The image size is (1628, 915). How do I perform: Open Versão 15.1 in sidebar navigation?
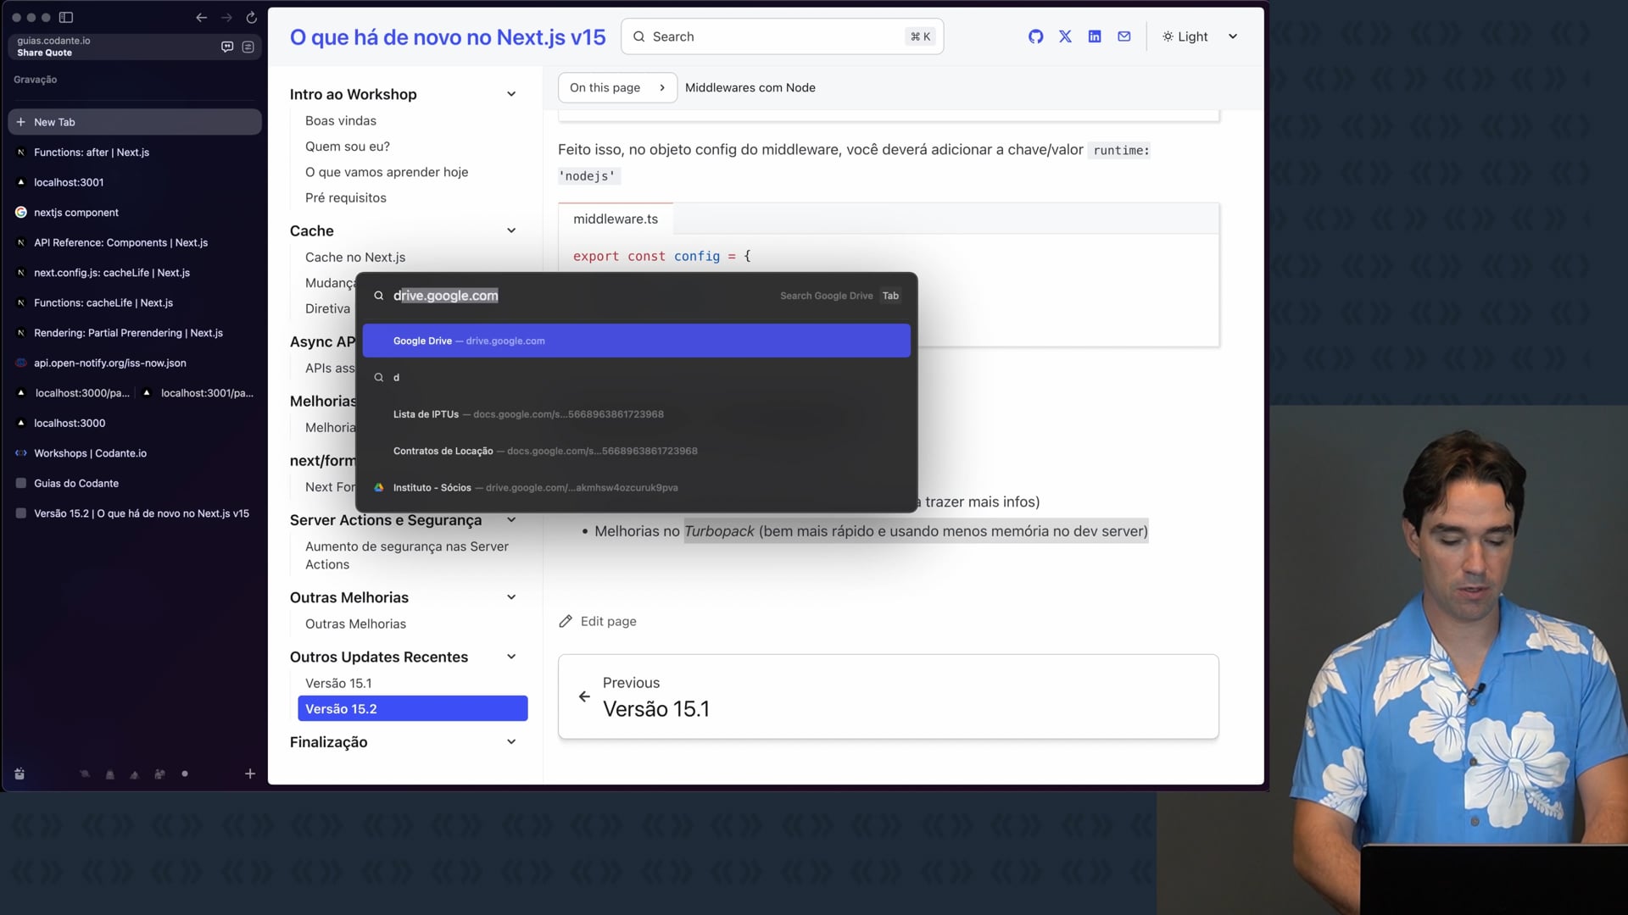338,683
